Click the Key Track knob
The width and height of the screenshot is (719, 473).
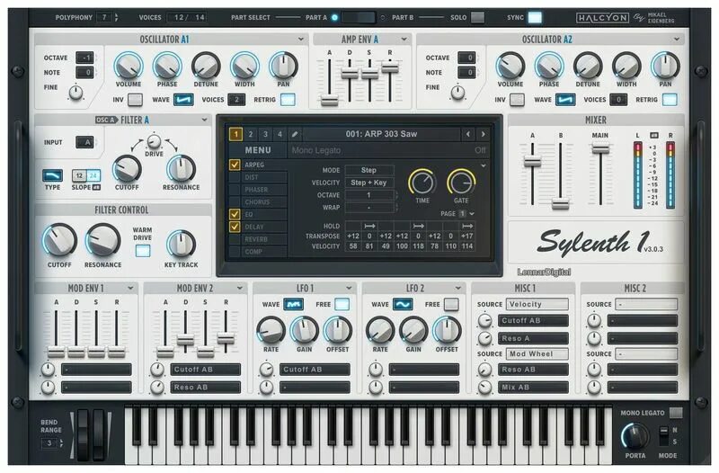pos(182,244)
